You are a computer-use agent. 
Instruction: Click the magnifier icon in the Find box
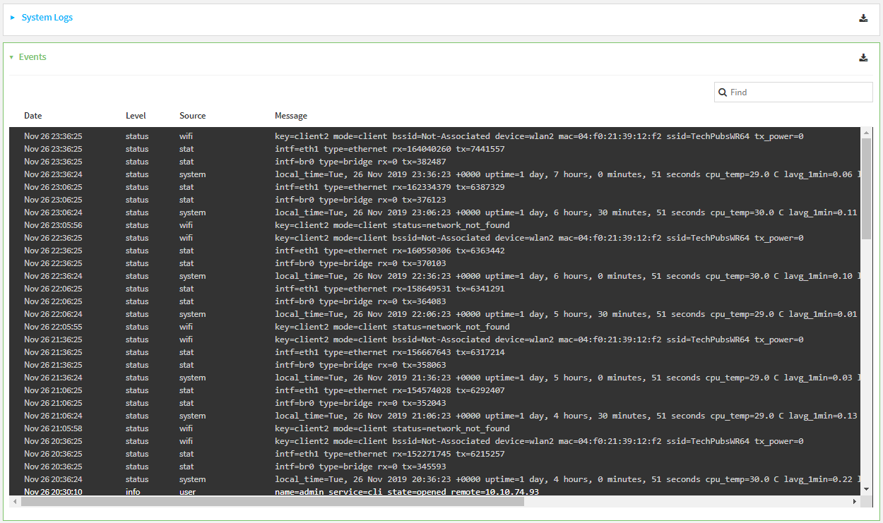coord(723,92)
